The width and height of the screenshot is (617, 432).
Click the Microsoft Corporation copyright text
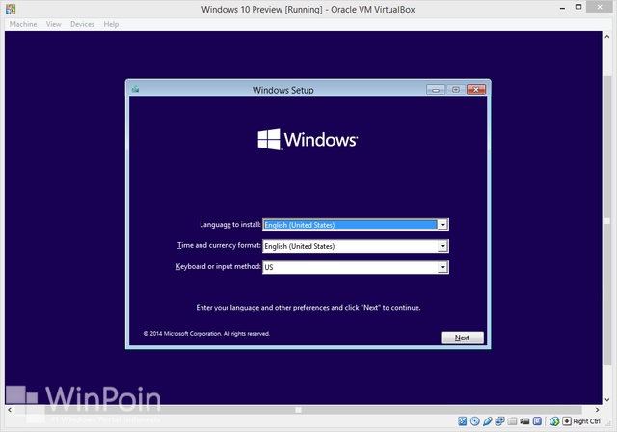coord(206,334)
